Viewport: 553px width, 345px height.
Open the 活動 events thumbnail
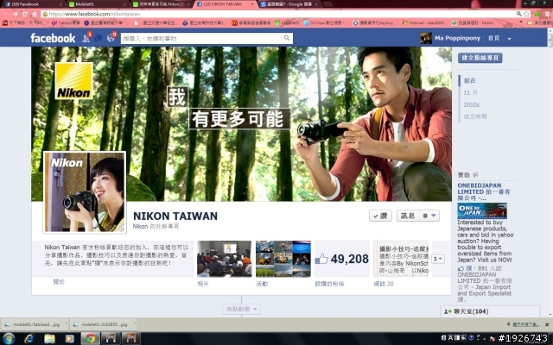[283, 259]
